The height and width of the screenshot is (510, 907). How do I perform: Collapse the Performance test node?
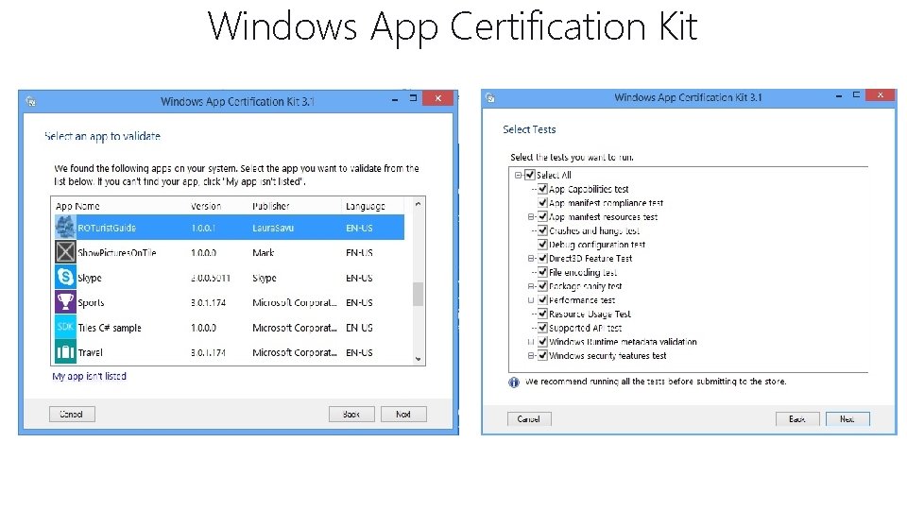[530, 300]
